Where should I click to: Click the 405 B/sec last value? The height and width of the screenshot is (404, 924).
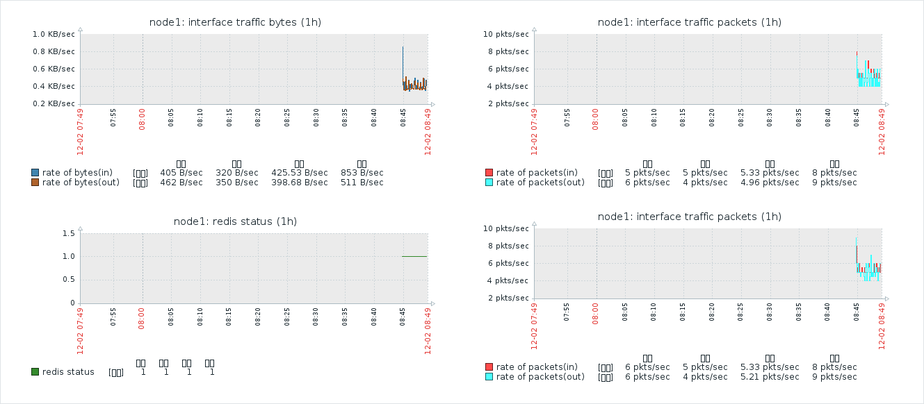point(181,172)
